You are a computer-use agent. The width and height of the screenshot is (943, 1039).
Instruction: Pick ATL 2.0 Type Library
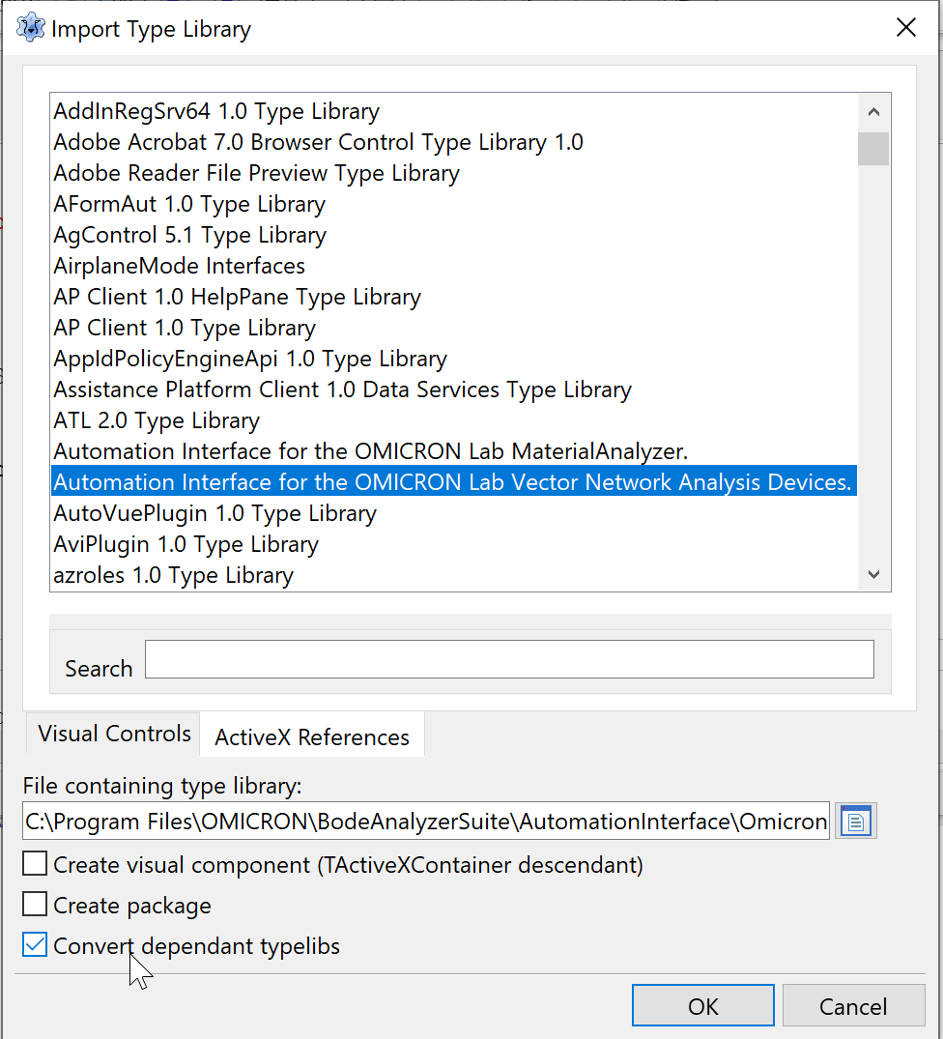(454, 420)
